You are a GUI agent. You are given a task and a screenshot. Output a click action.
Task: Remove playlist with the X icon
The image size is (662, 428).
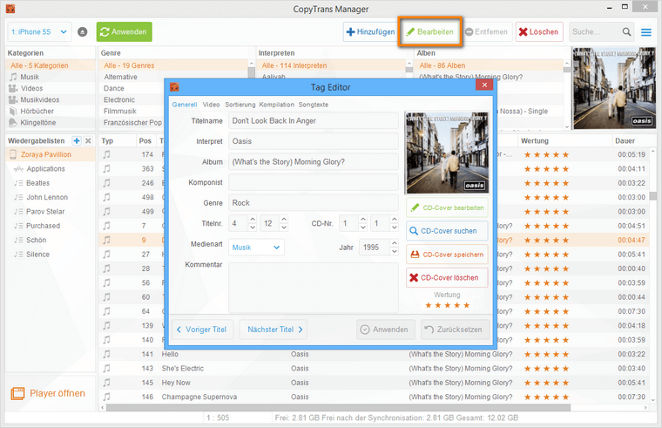pyautogui.click(x=88, y=140)
